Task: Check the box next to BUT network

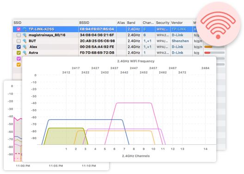Action: pos(18,41)
